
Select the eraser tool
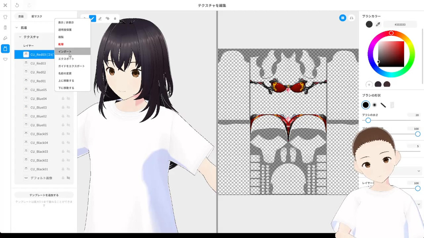100,19
